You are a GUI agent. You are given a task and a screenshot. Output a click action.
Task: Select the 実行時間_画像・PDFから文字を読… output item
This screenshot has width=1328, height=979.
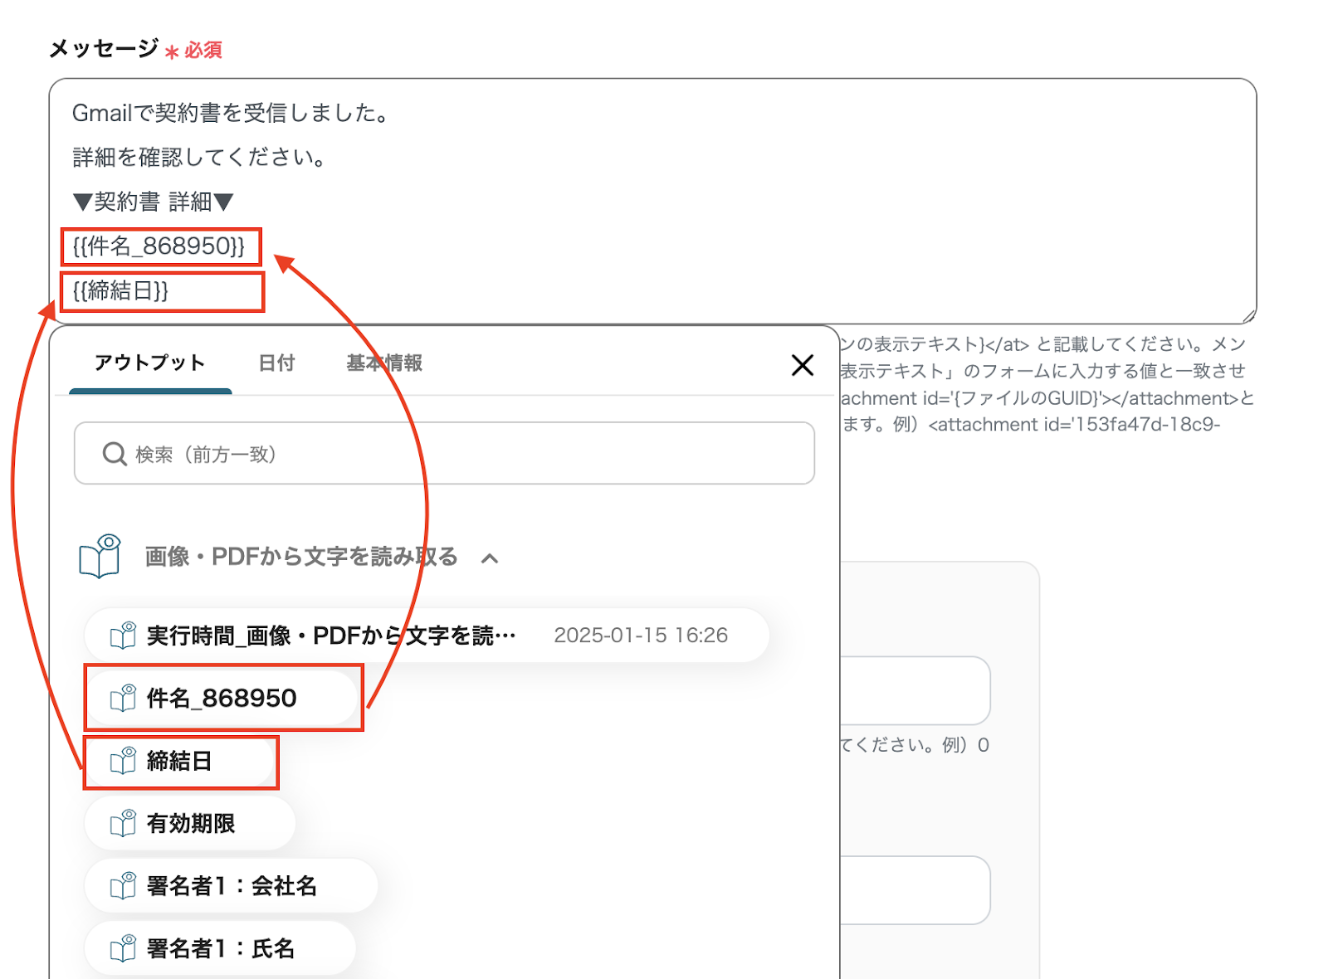pos(427,636)
